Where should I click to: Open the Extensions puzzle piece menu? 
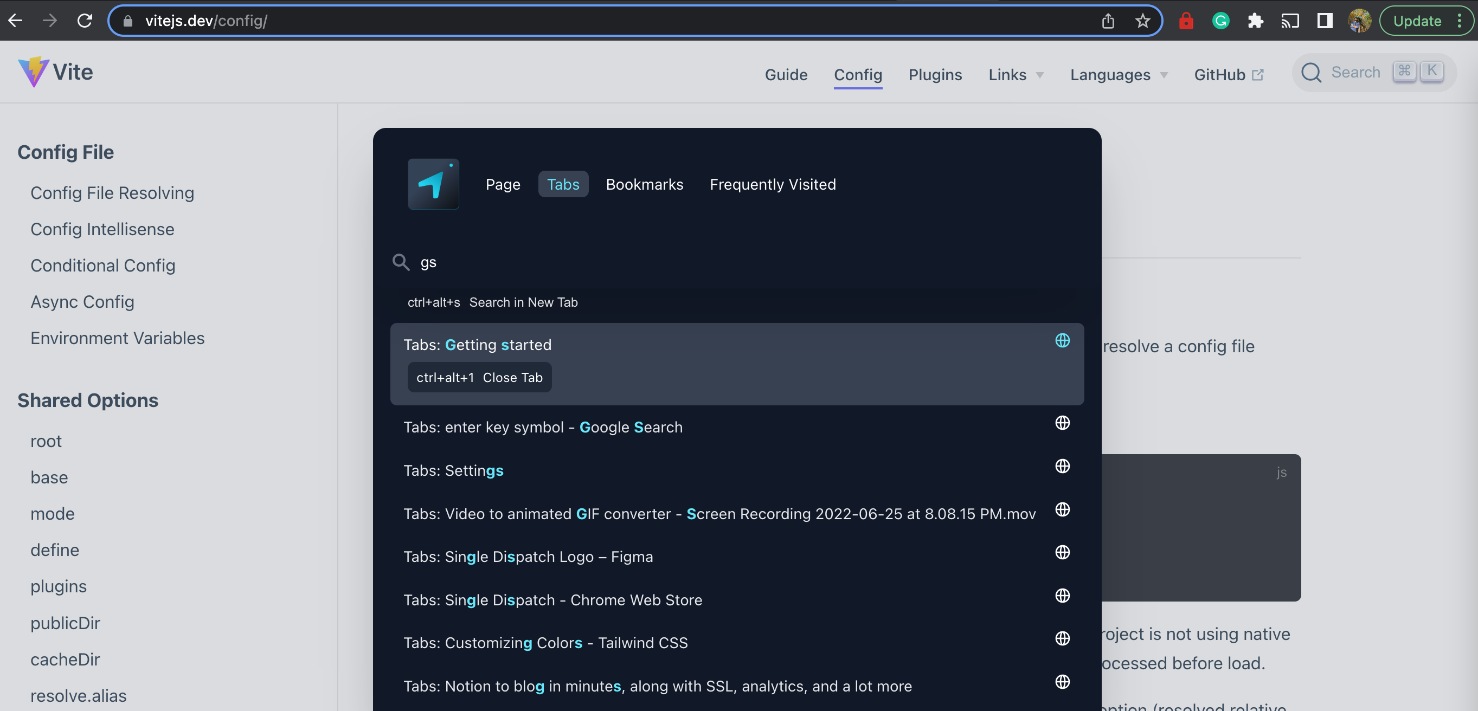(x=1255, y=21)
